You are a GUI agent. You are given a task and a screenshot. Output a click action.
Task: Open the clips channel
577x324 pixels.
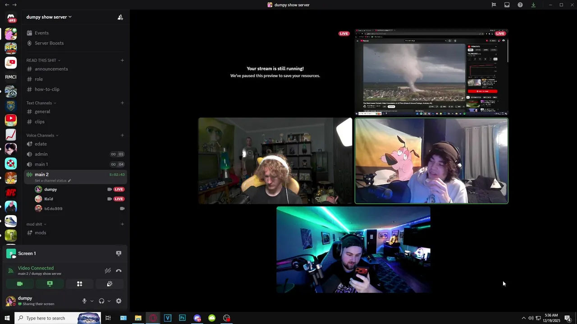click(75, 121)
